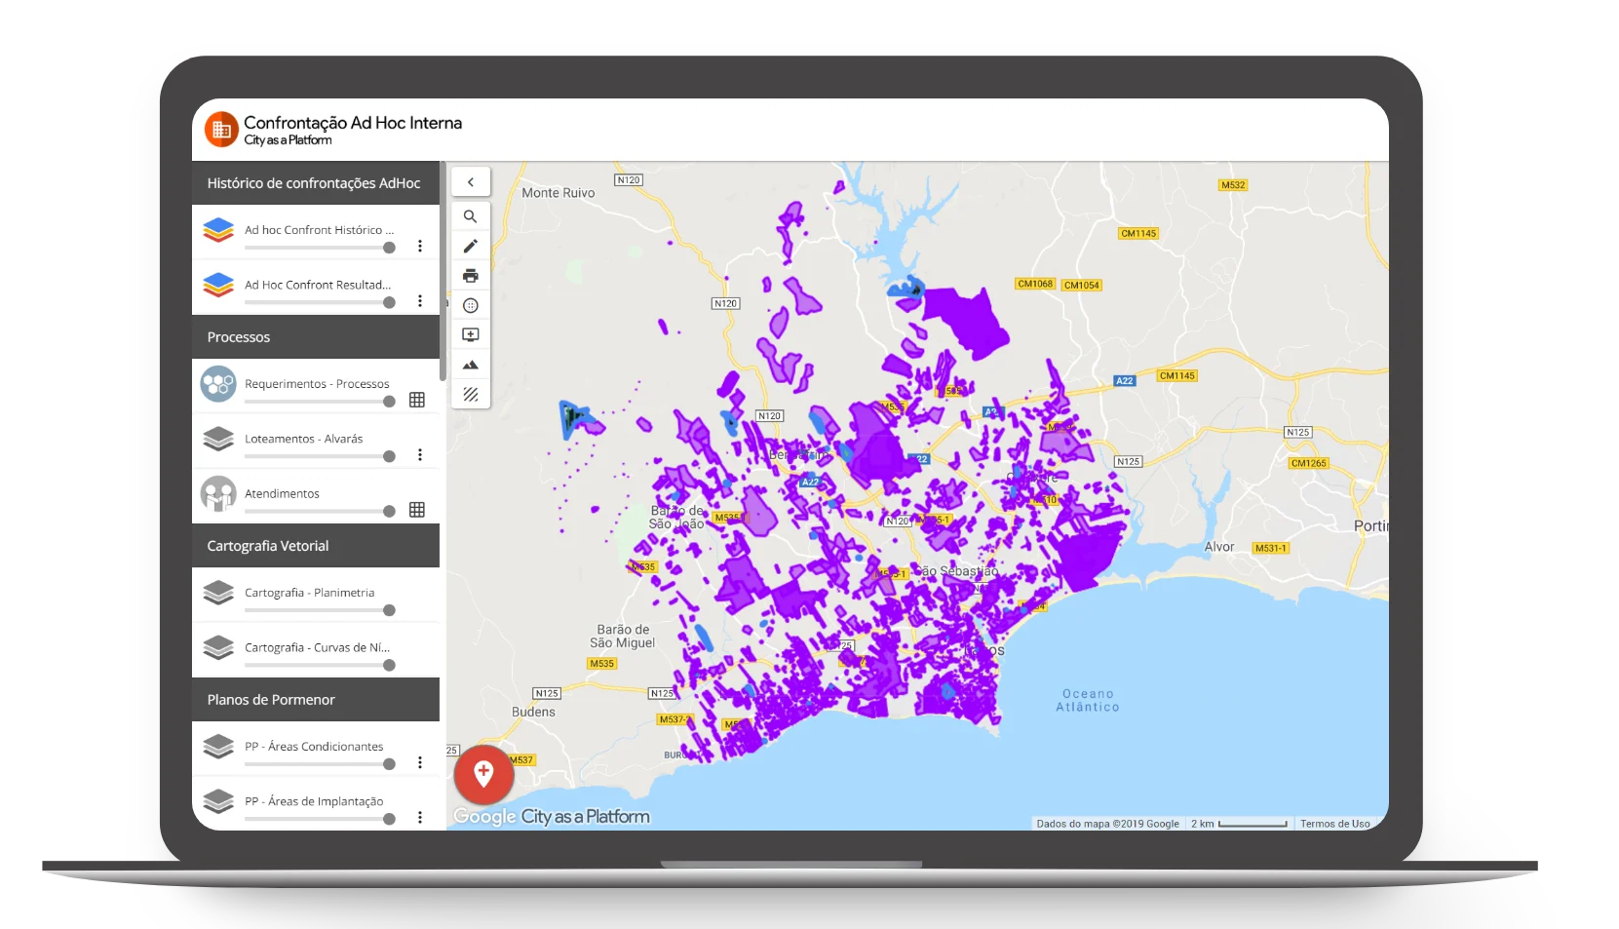Toggle the Cartografia - Planimetria layer
The height and width of the screenshot is (929, 1619).
pyautogui.click(x=388, y=610)
